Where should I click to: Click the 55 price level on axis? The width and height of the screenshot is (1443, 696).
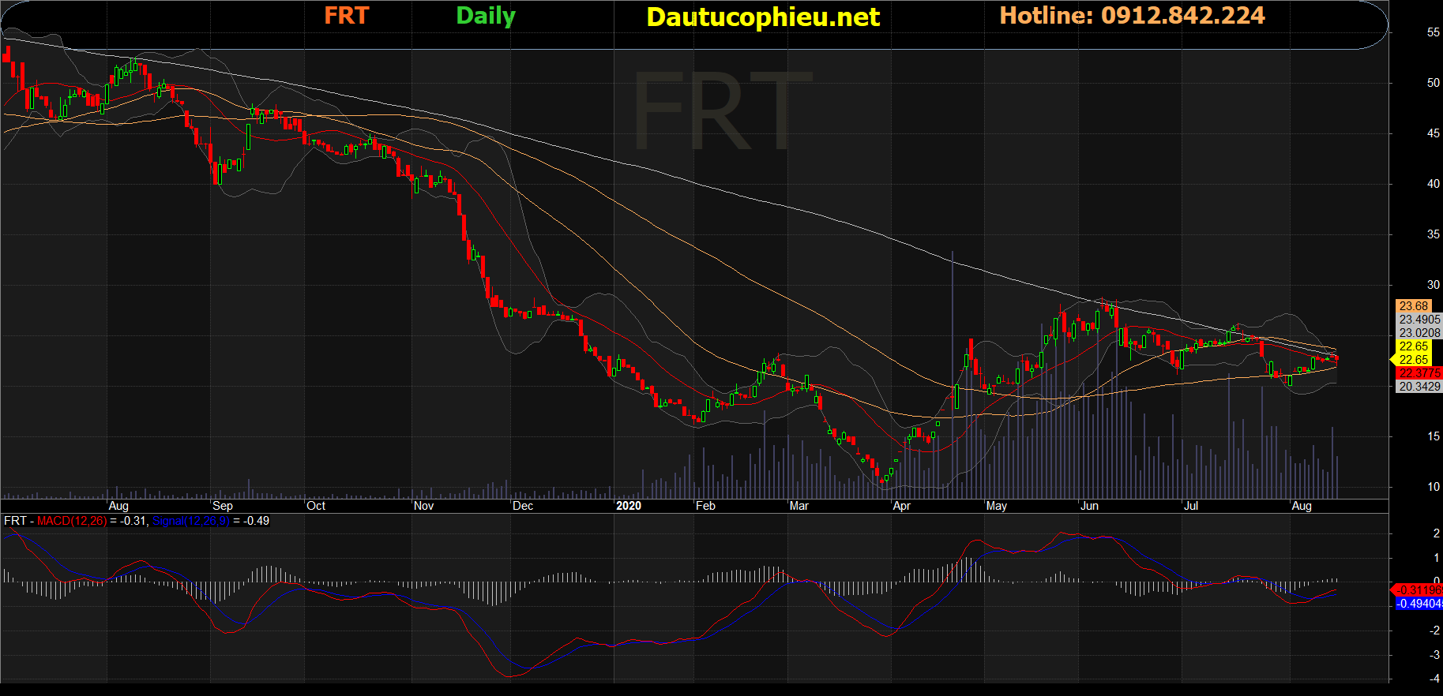click(1434, 32)
